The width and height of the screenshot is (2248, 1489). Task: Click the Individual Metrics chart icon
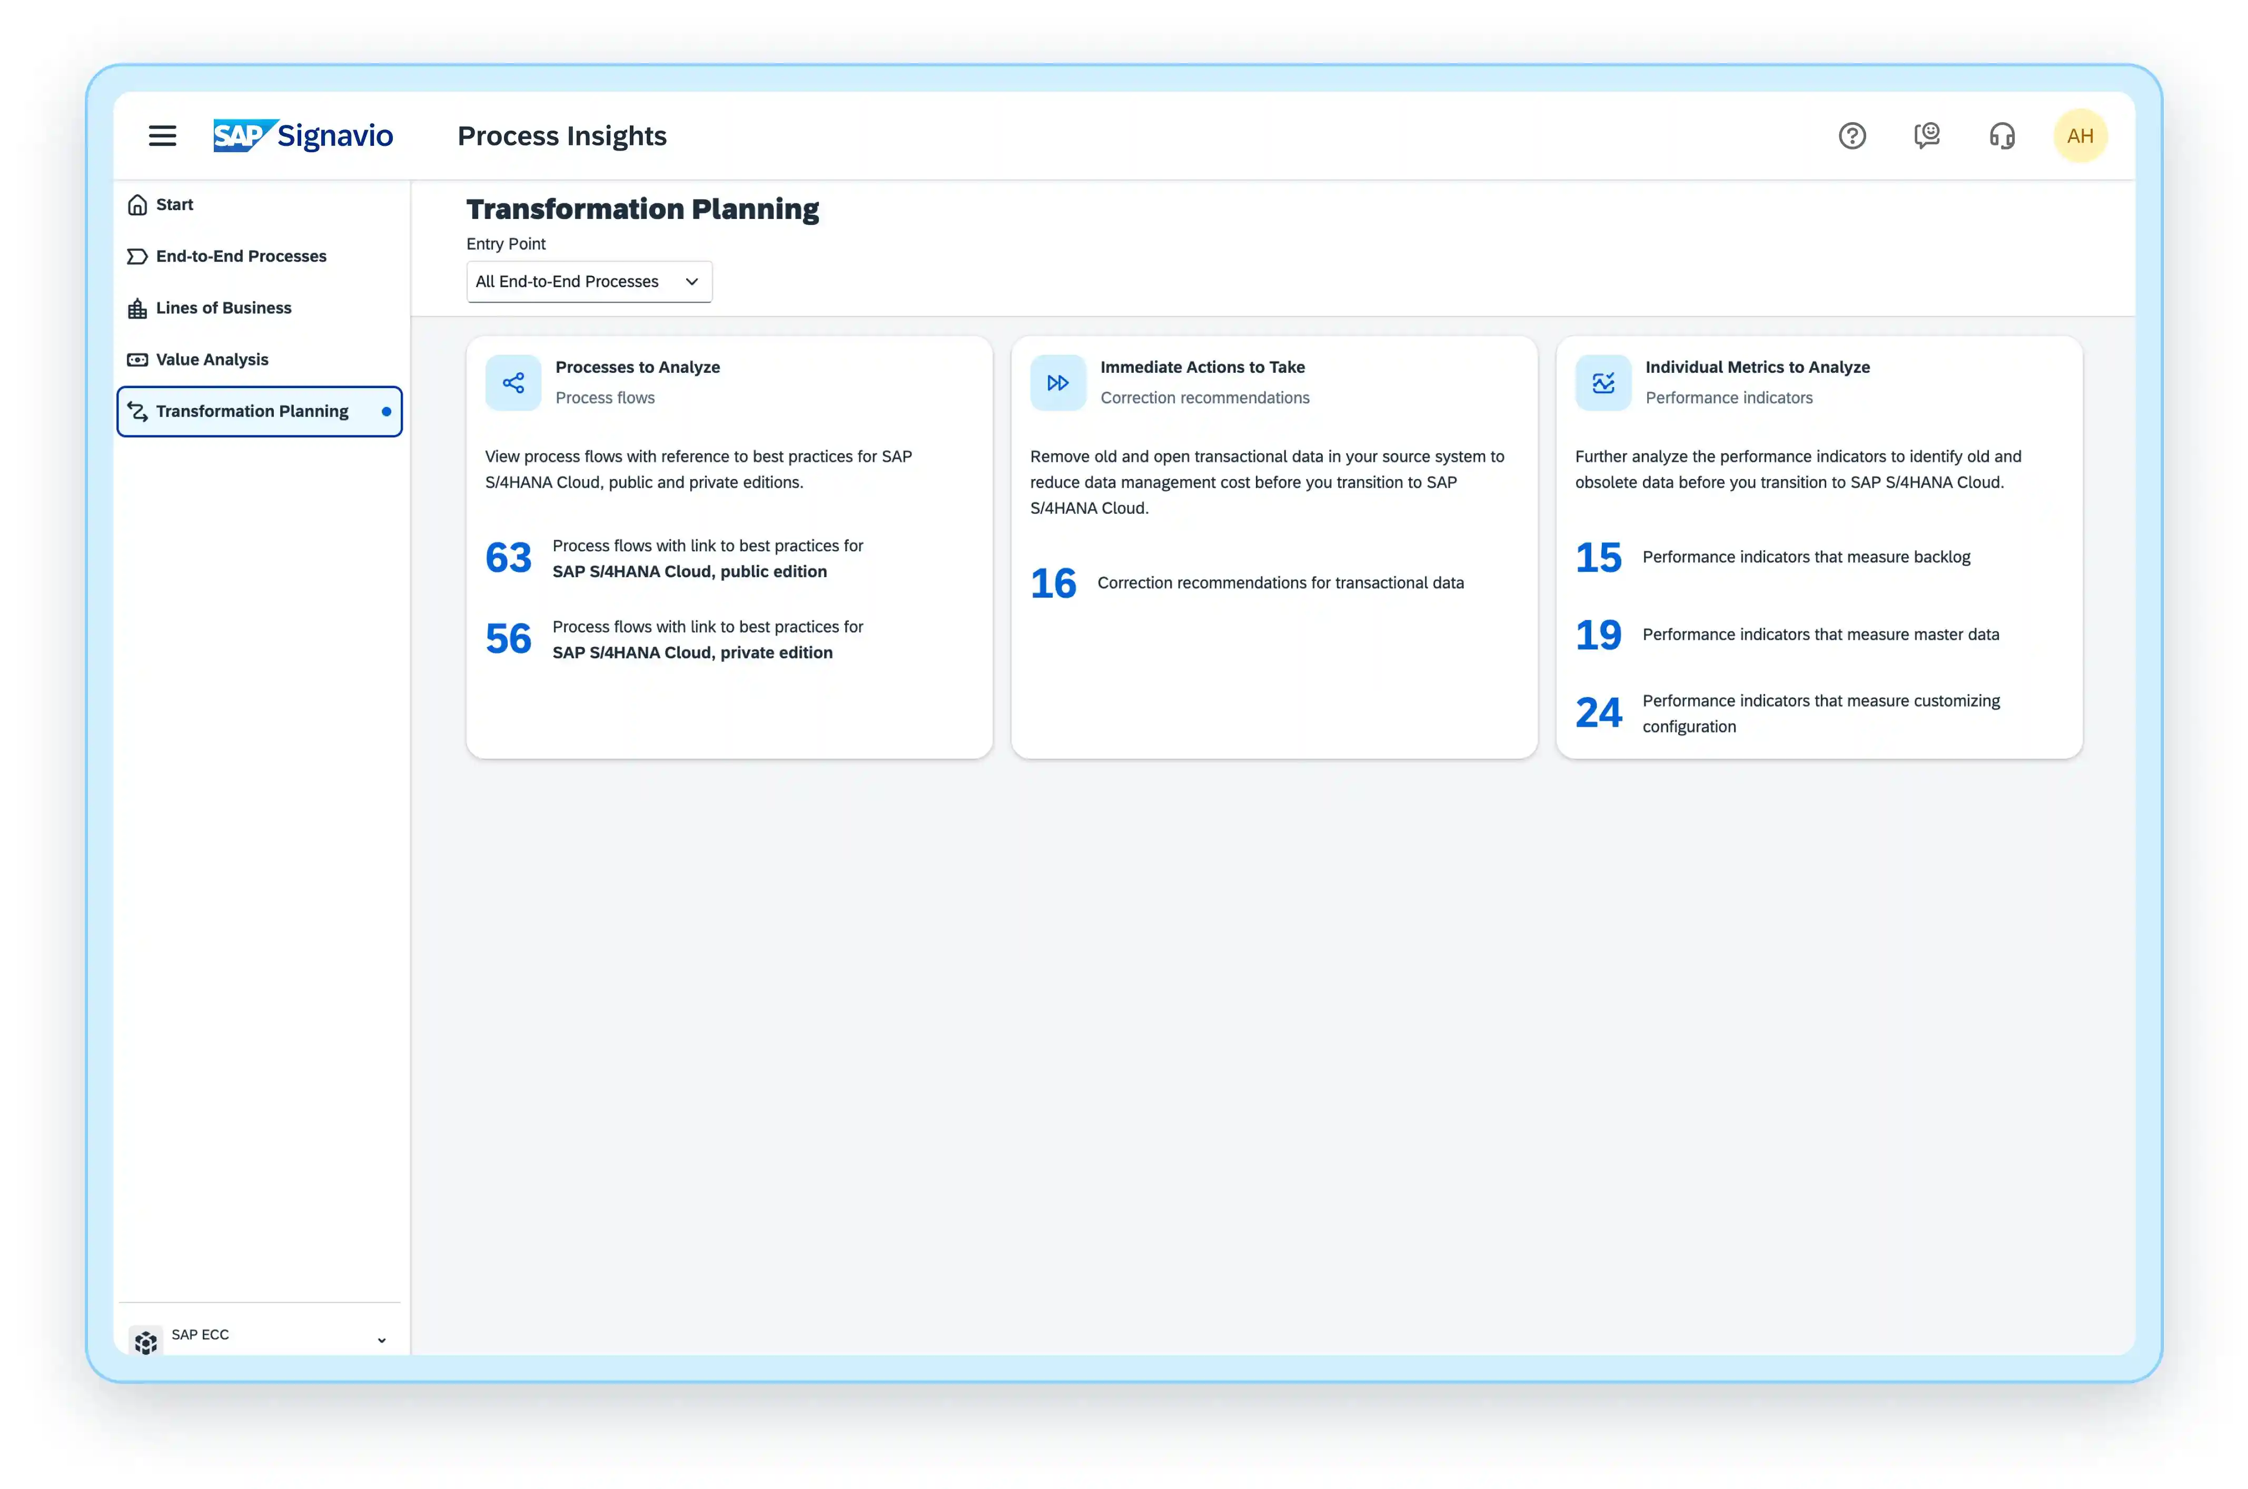coord(1603,383)
